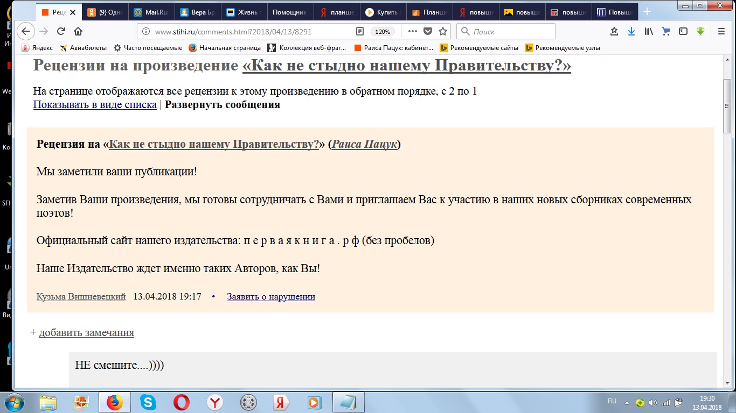Open the volume control in tray
736x413 pixels.
click(x=653, y=402)
